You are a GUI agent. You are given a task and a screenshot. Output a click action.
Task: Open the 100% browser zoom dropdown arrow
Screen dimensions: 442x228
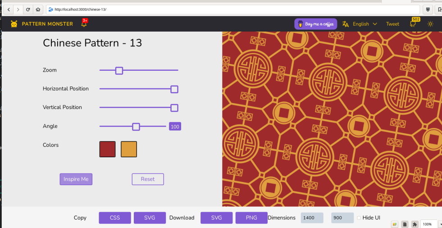point(440,224)
